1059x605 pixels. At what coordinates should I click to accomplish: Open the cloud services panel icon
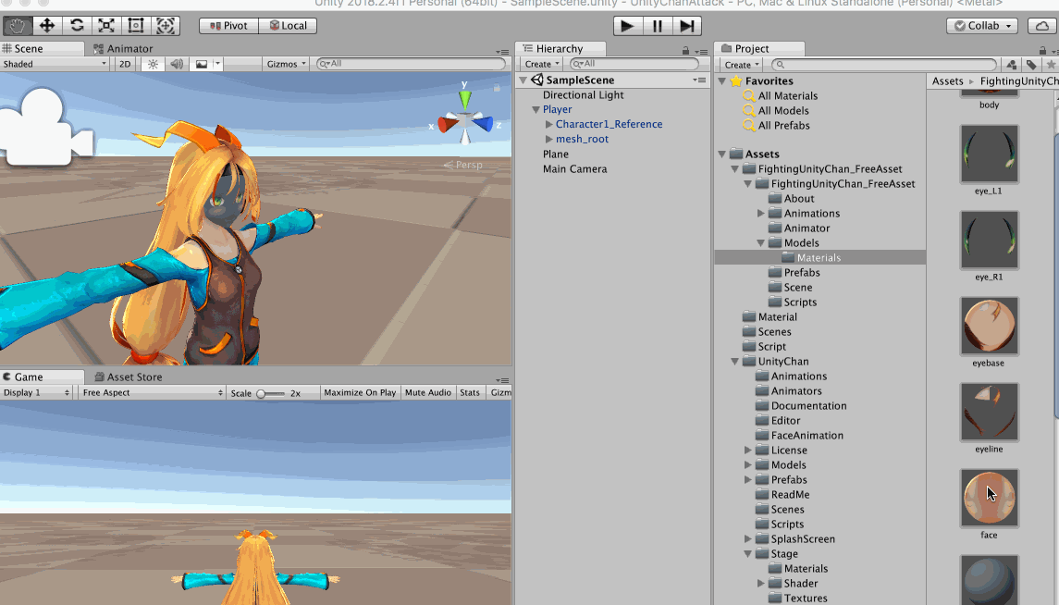1041,26
